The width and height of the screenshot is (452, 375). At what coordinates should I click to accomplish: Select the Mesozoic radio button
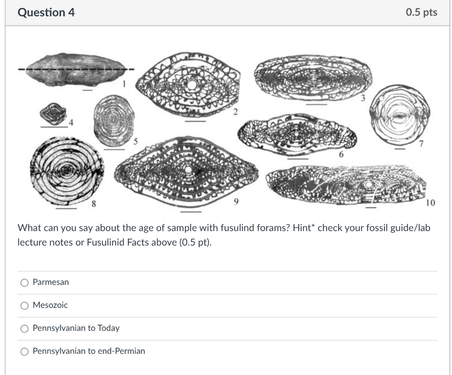(25, 306)
